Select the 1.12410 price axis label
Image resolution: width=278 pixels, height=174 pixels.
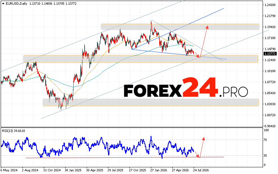click(x=270, y=60)
